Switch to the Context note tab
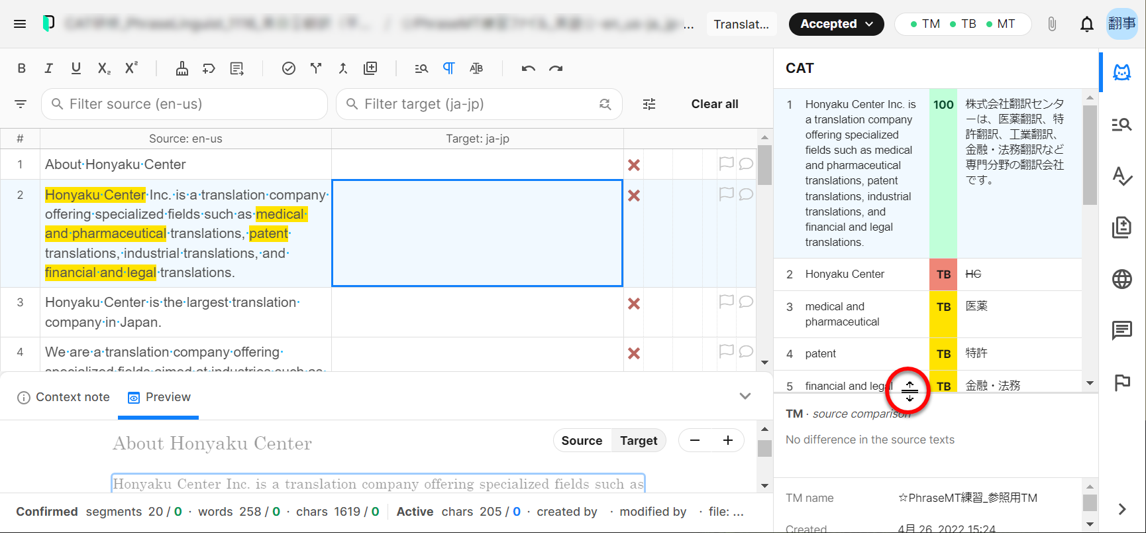Viewport: 1146px width, 533px height. pyautogui.click(x=64, y=397)
